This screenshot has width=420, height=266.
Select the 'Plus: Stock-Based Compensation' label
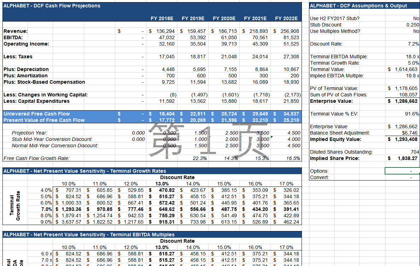tap(44, 82)
